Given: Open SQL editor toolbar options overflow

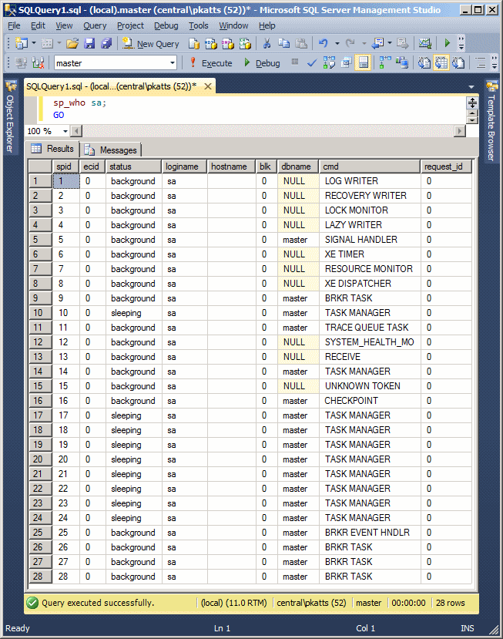Looking at the screenshot, I should pyautogui.click(x=494, y=63).
